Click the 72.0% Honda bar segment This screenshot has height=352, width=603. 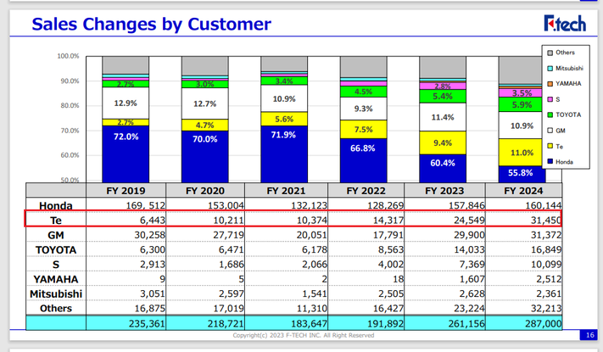pyautogui.click(x=126, y=154)
